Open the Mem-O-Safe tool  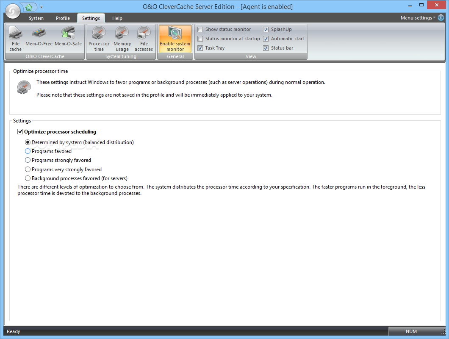point(68,36)
